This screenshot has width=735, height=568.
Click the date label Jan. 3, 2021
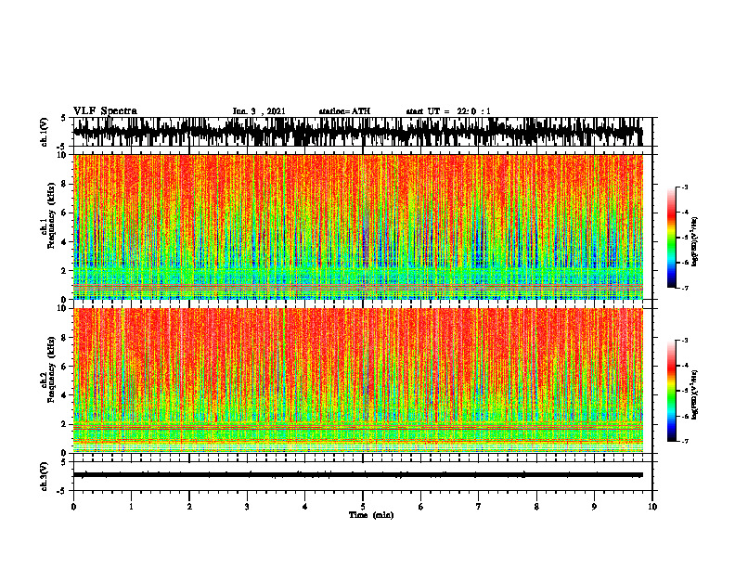pyautogui.click(x=259, y=111)
